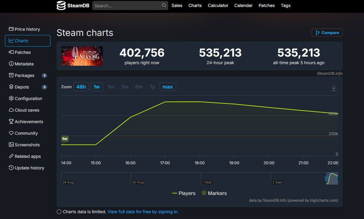This screenshot has height=219, width=364.
Task: Open Patches in top navigation
Action: (x=267, y=5)
